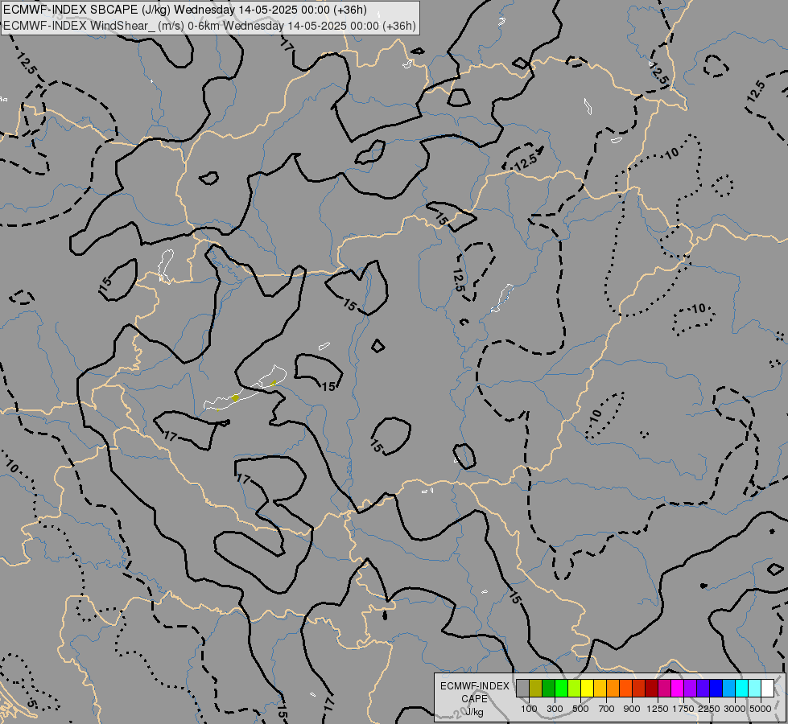Click the "2250" legend scale value
The height and width of the screenshot is (724, 788).
coord(709,709)
